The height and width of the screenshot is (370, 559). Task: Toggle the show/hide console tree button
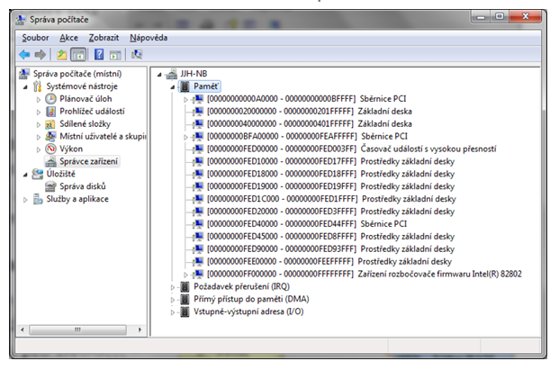coord(78,54)
